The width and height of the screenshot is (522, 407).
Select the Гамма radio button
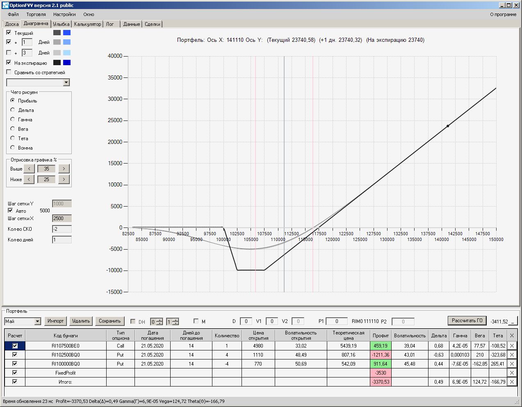13,119
